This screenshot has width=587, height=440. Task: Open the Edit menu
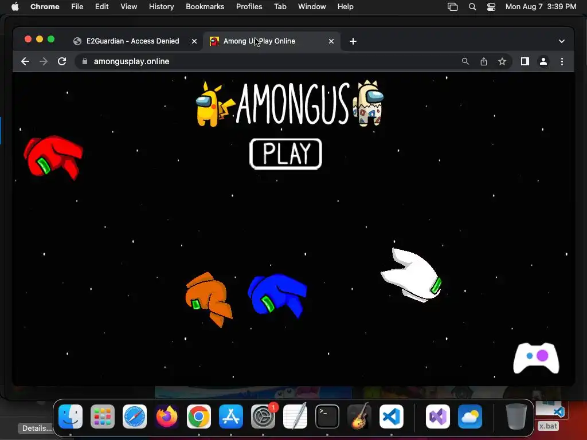click(x=102, y=7)
